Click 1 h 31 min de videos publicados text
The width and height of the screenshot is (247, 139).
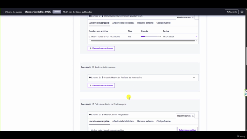click(x=77, y=12)
